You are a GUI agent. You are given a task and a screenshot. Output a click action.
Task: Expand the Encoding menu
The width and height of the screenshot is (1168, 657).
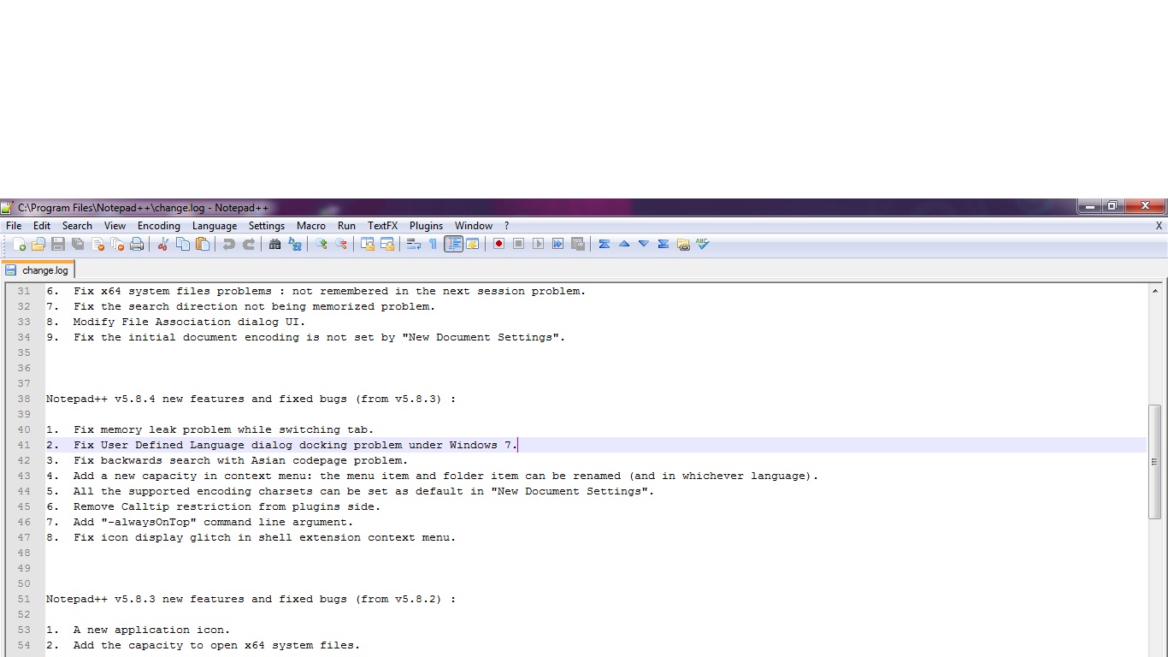coord(159,226)
